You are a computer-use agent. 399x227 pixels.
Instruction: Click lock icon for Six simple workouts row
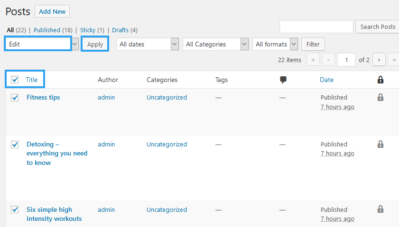[380, 209]
